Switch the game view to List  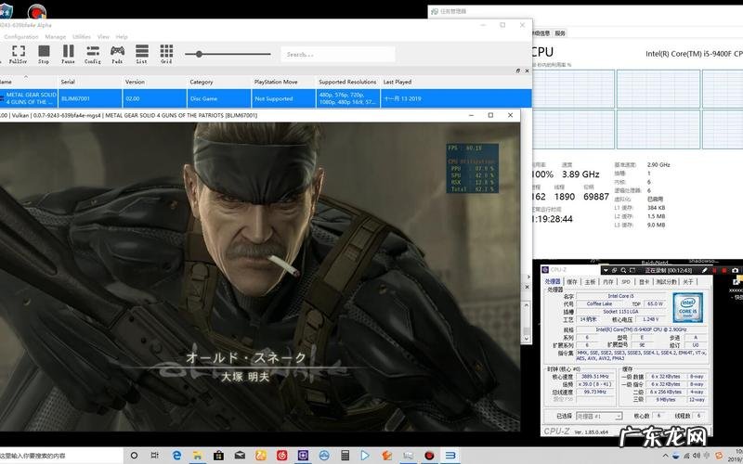click(141, 53)
